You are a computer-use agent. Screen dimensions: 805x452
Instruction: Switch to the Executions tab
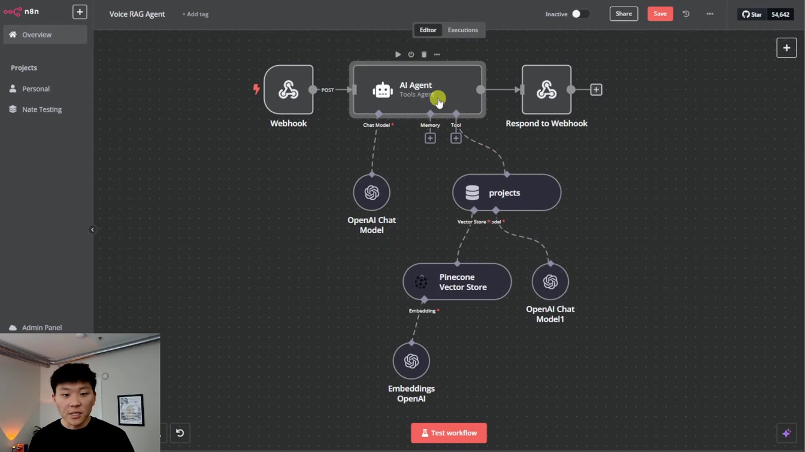(x=463, y=30)
